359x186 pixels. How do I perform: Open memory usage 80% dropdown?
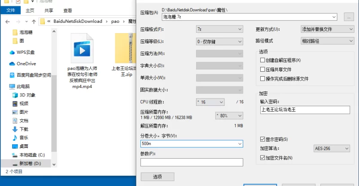point(229,116)
